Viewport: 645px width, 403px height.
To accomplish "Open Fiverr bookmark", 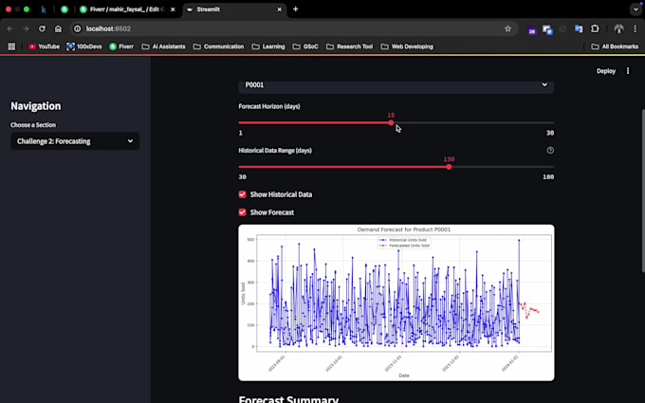I will click(121, 46).
